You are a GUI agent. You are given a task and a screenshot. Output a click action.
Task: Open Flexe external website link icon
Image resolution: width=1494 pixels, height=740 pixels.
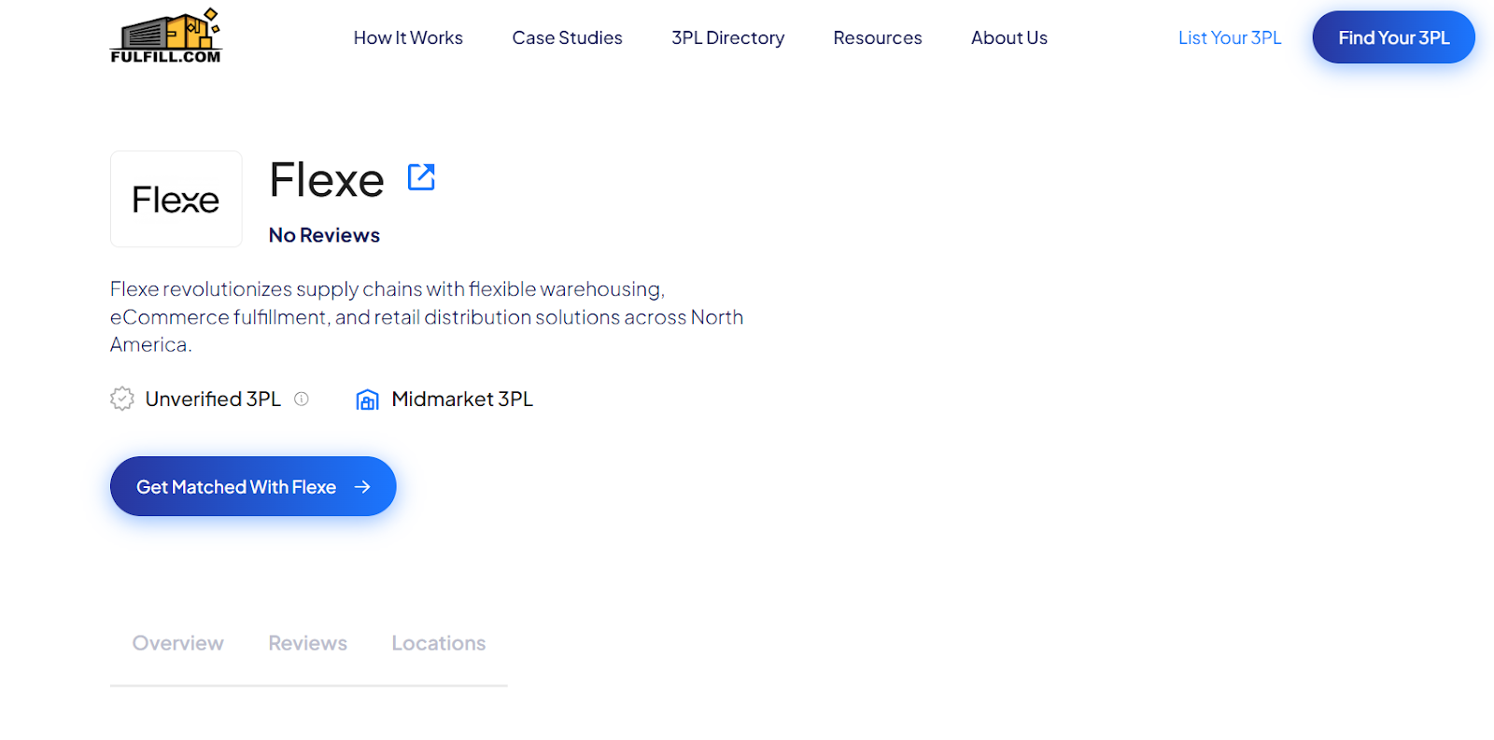pyautogui.click(x=421, y=176)
